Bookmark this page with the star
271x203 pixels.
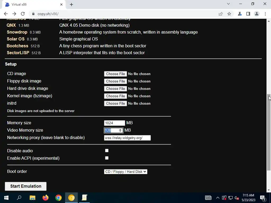click(229, 14)
